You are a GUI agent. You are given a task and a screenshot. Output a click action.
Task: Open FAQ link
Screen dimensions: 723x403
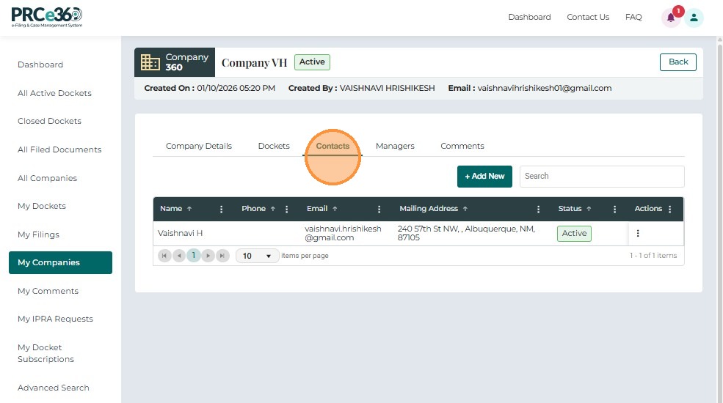633,17
